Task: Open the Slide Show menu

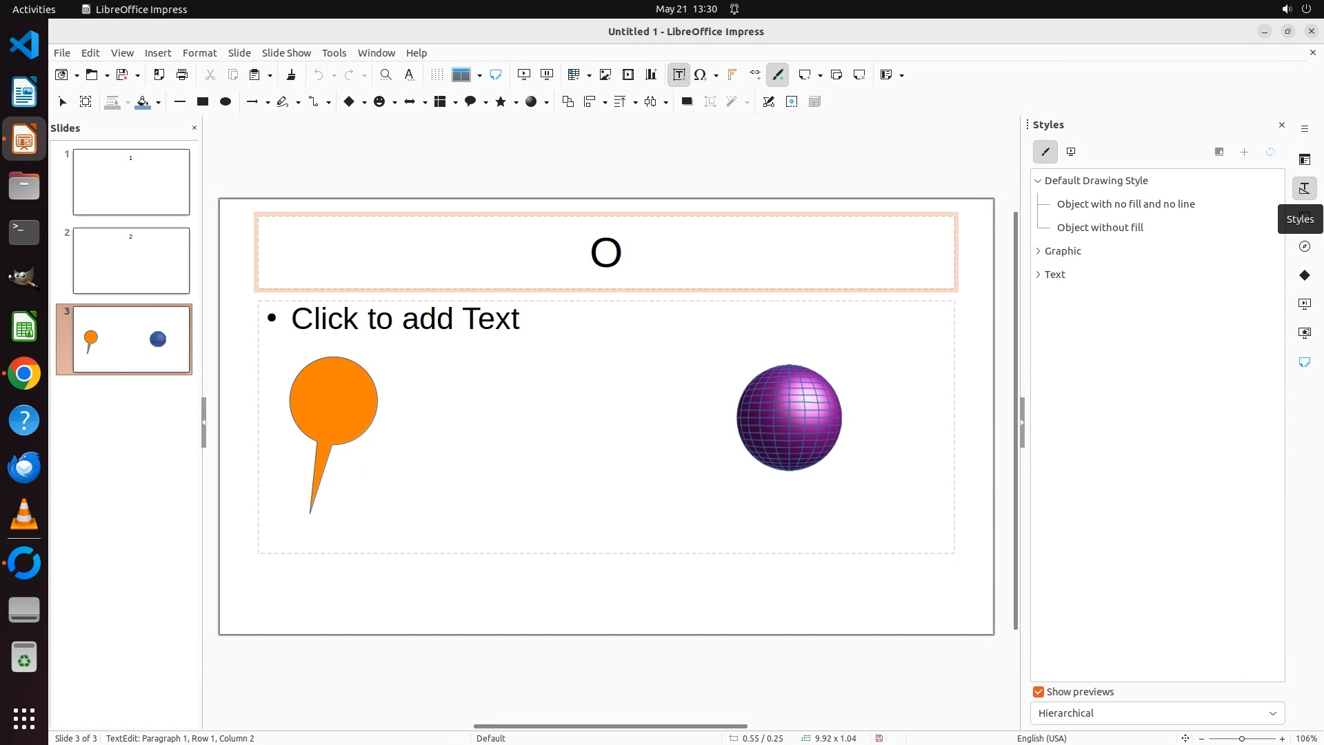Action: (286, 53)
